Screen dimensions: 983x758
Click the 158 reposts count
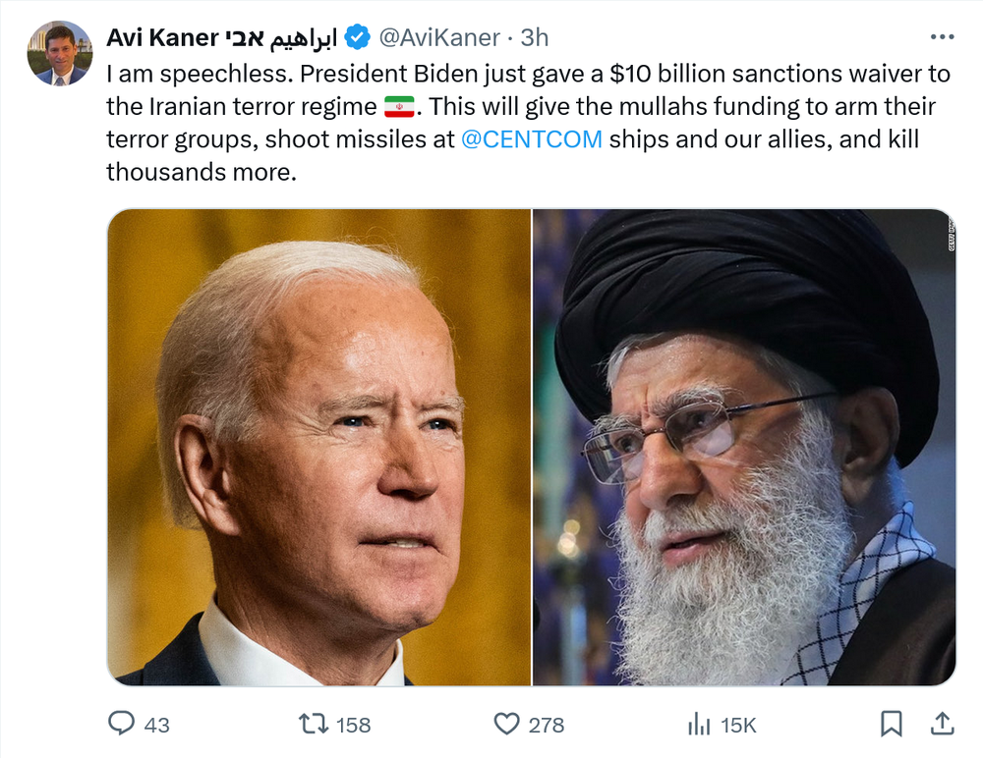(353, 726)
